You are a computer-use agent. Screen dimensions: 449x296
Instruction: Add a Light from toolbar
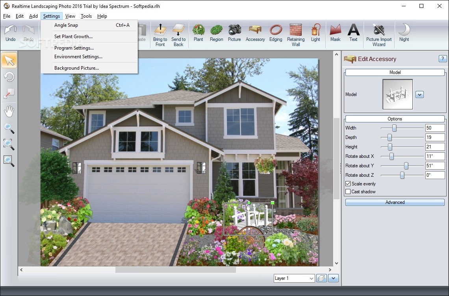315,33
